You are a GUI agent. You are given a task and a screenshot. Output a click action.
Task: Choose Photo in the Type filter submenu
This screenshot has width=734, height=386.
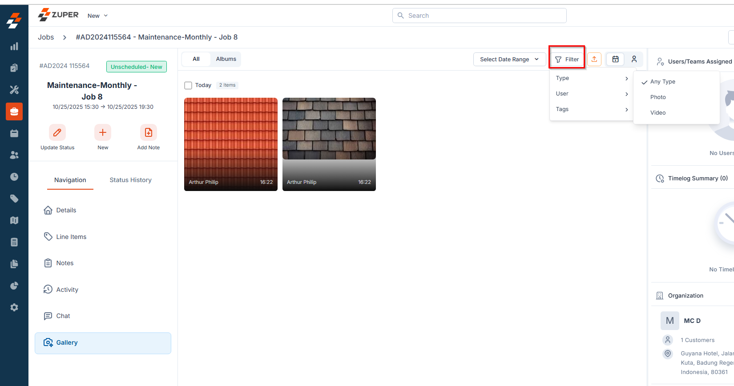tap(676, 97)
